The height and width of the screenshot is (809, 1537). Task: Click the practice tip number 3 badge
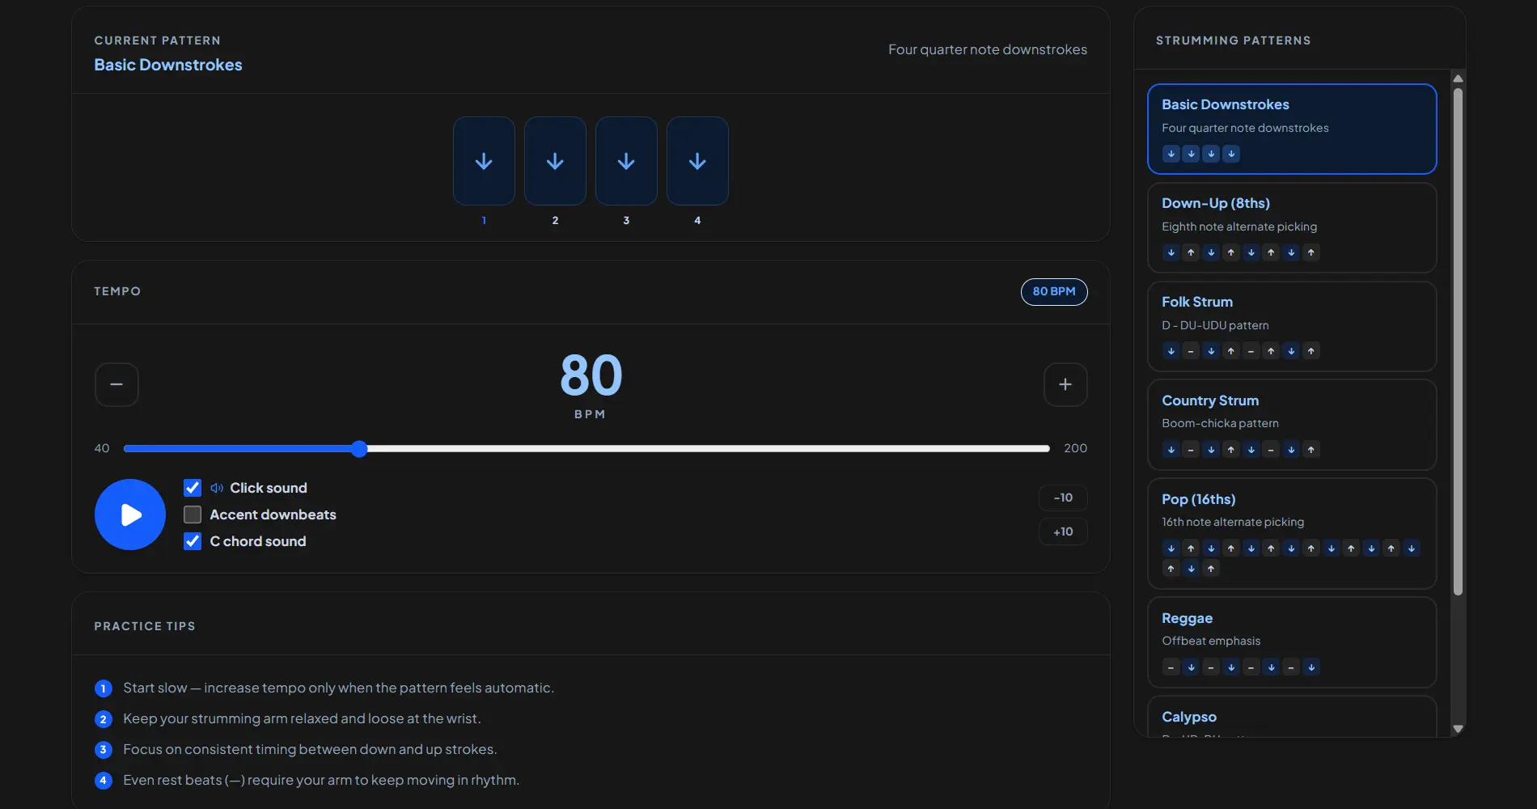coord(104,750)
